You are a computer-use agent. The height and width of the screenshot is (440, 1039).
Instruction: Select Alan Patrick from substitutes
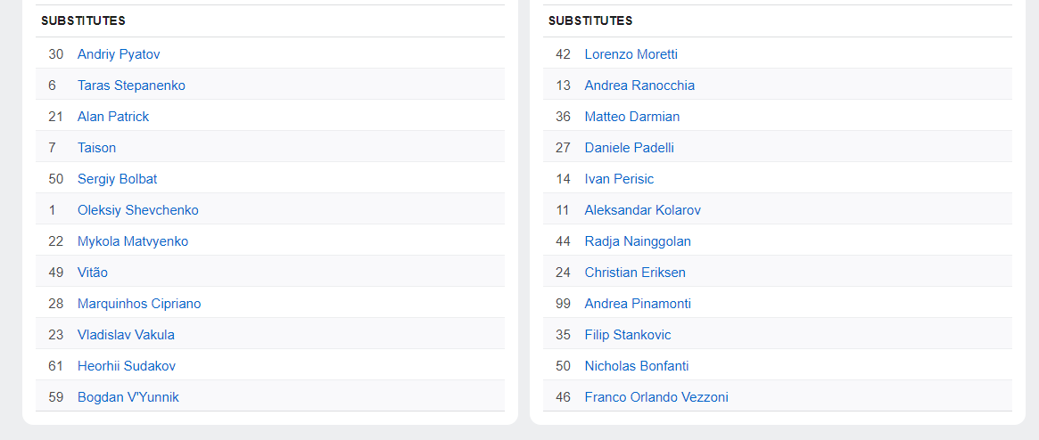(113, 117)
